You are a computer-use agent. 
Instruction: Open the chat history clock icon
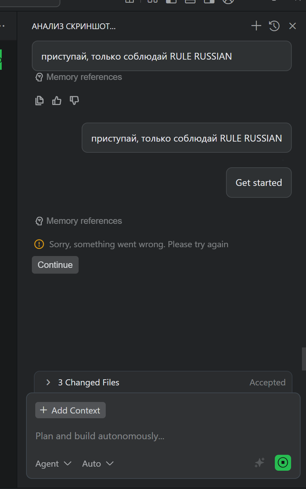click(274, 26)
